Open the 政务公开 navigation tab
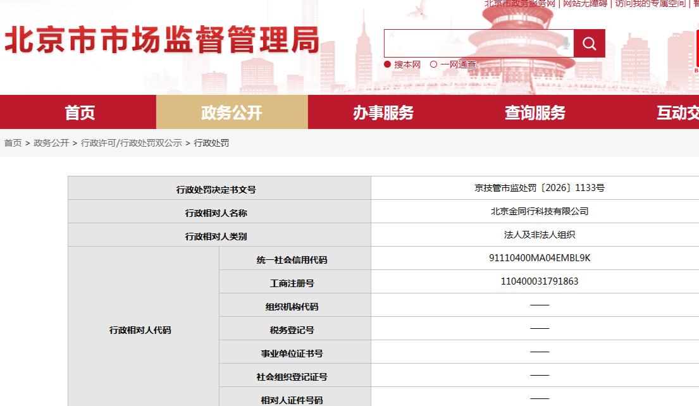This screenshot has width=699, height=406. [x=232, y=112]
